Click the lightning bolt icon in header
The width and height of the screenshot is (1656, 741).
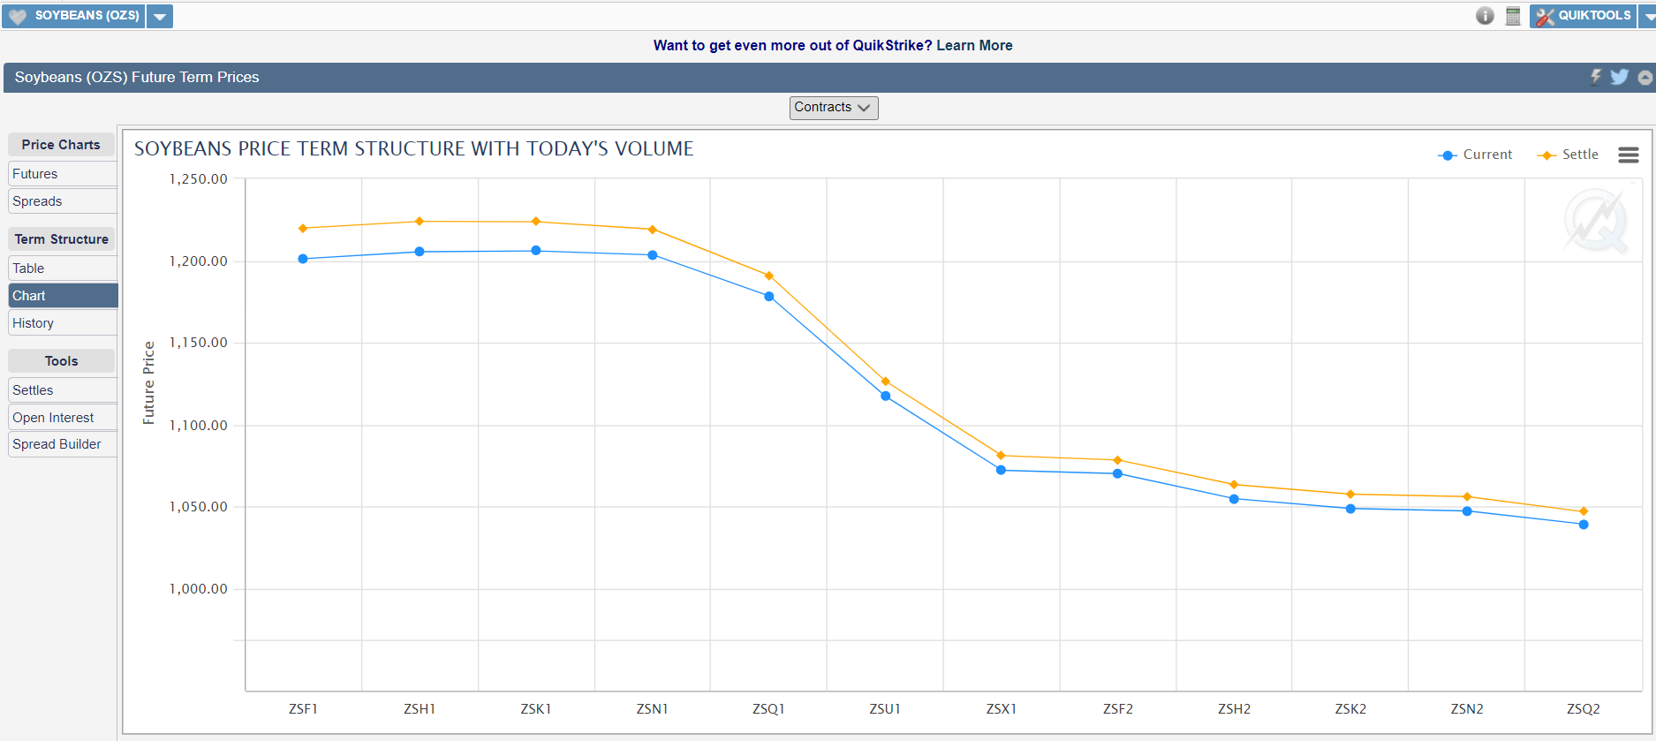pyautogui.click(x=1596, y=77)
